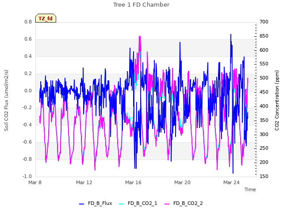Click the 700 right axis value
Viewport: 283px width, 212px height.
tap(264, 22)
